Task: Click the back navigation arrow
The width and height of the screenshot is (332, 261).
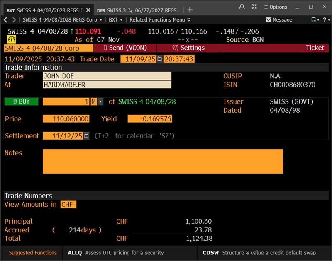Action: [5, 20]
